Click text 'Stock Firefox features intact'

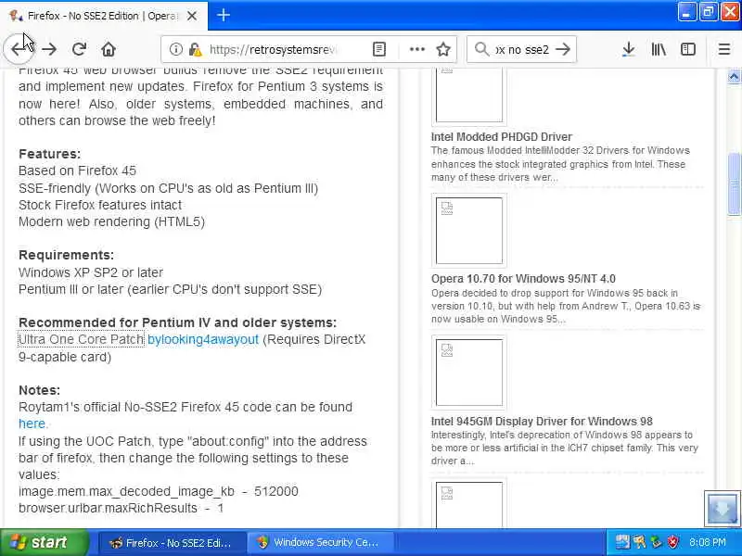(100, 205)
